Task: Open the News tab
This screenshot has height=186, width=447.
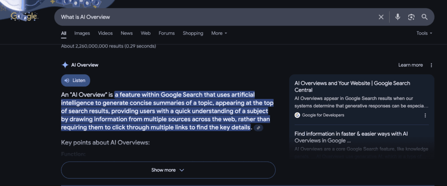Action: pos(127,33)
